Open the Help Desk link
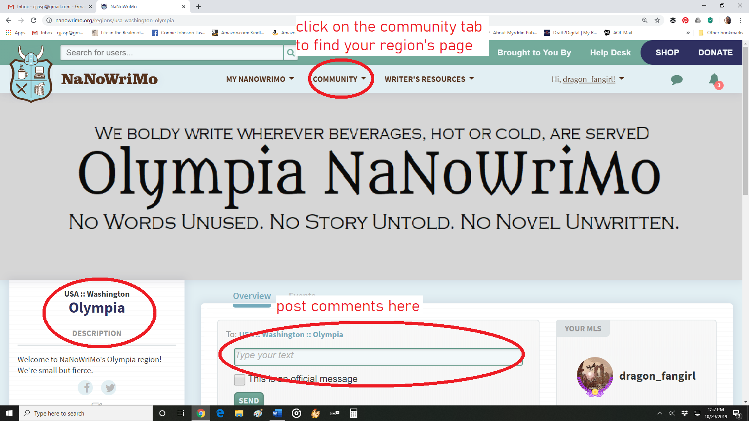749x421 pixels. 610,53
